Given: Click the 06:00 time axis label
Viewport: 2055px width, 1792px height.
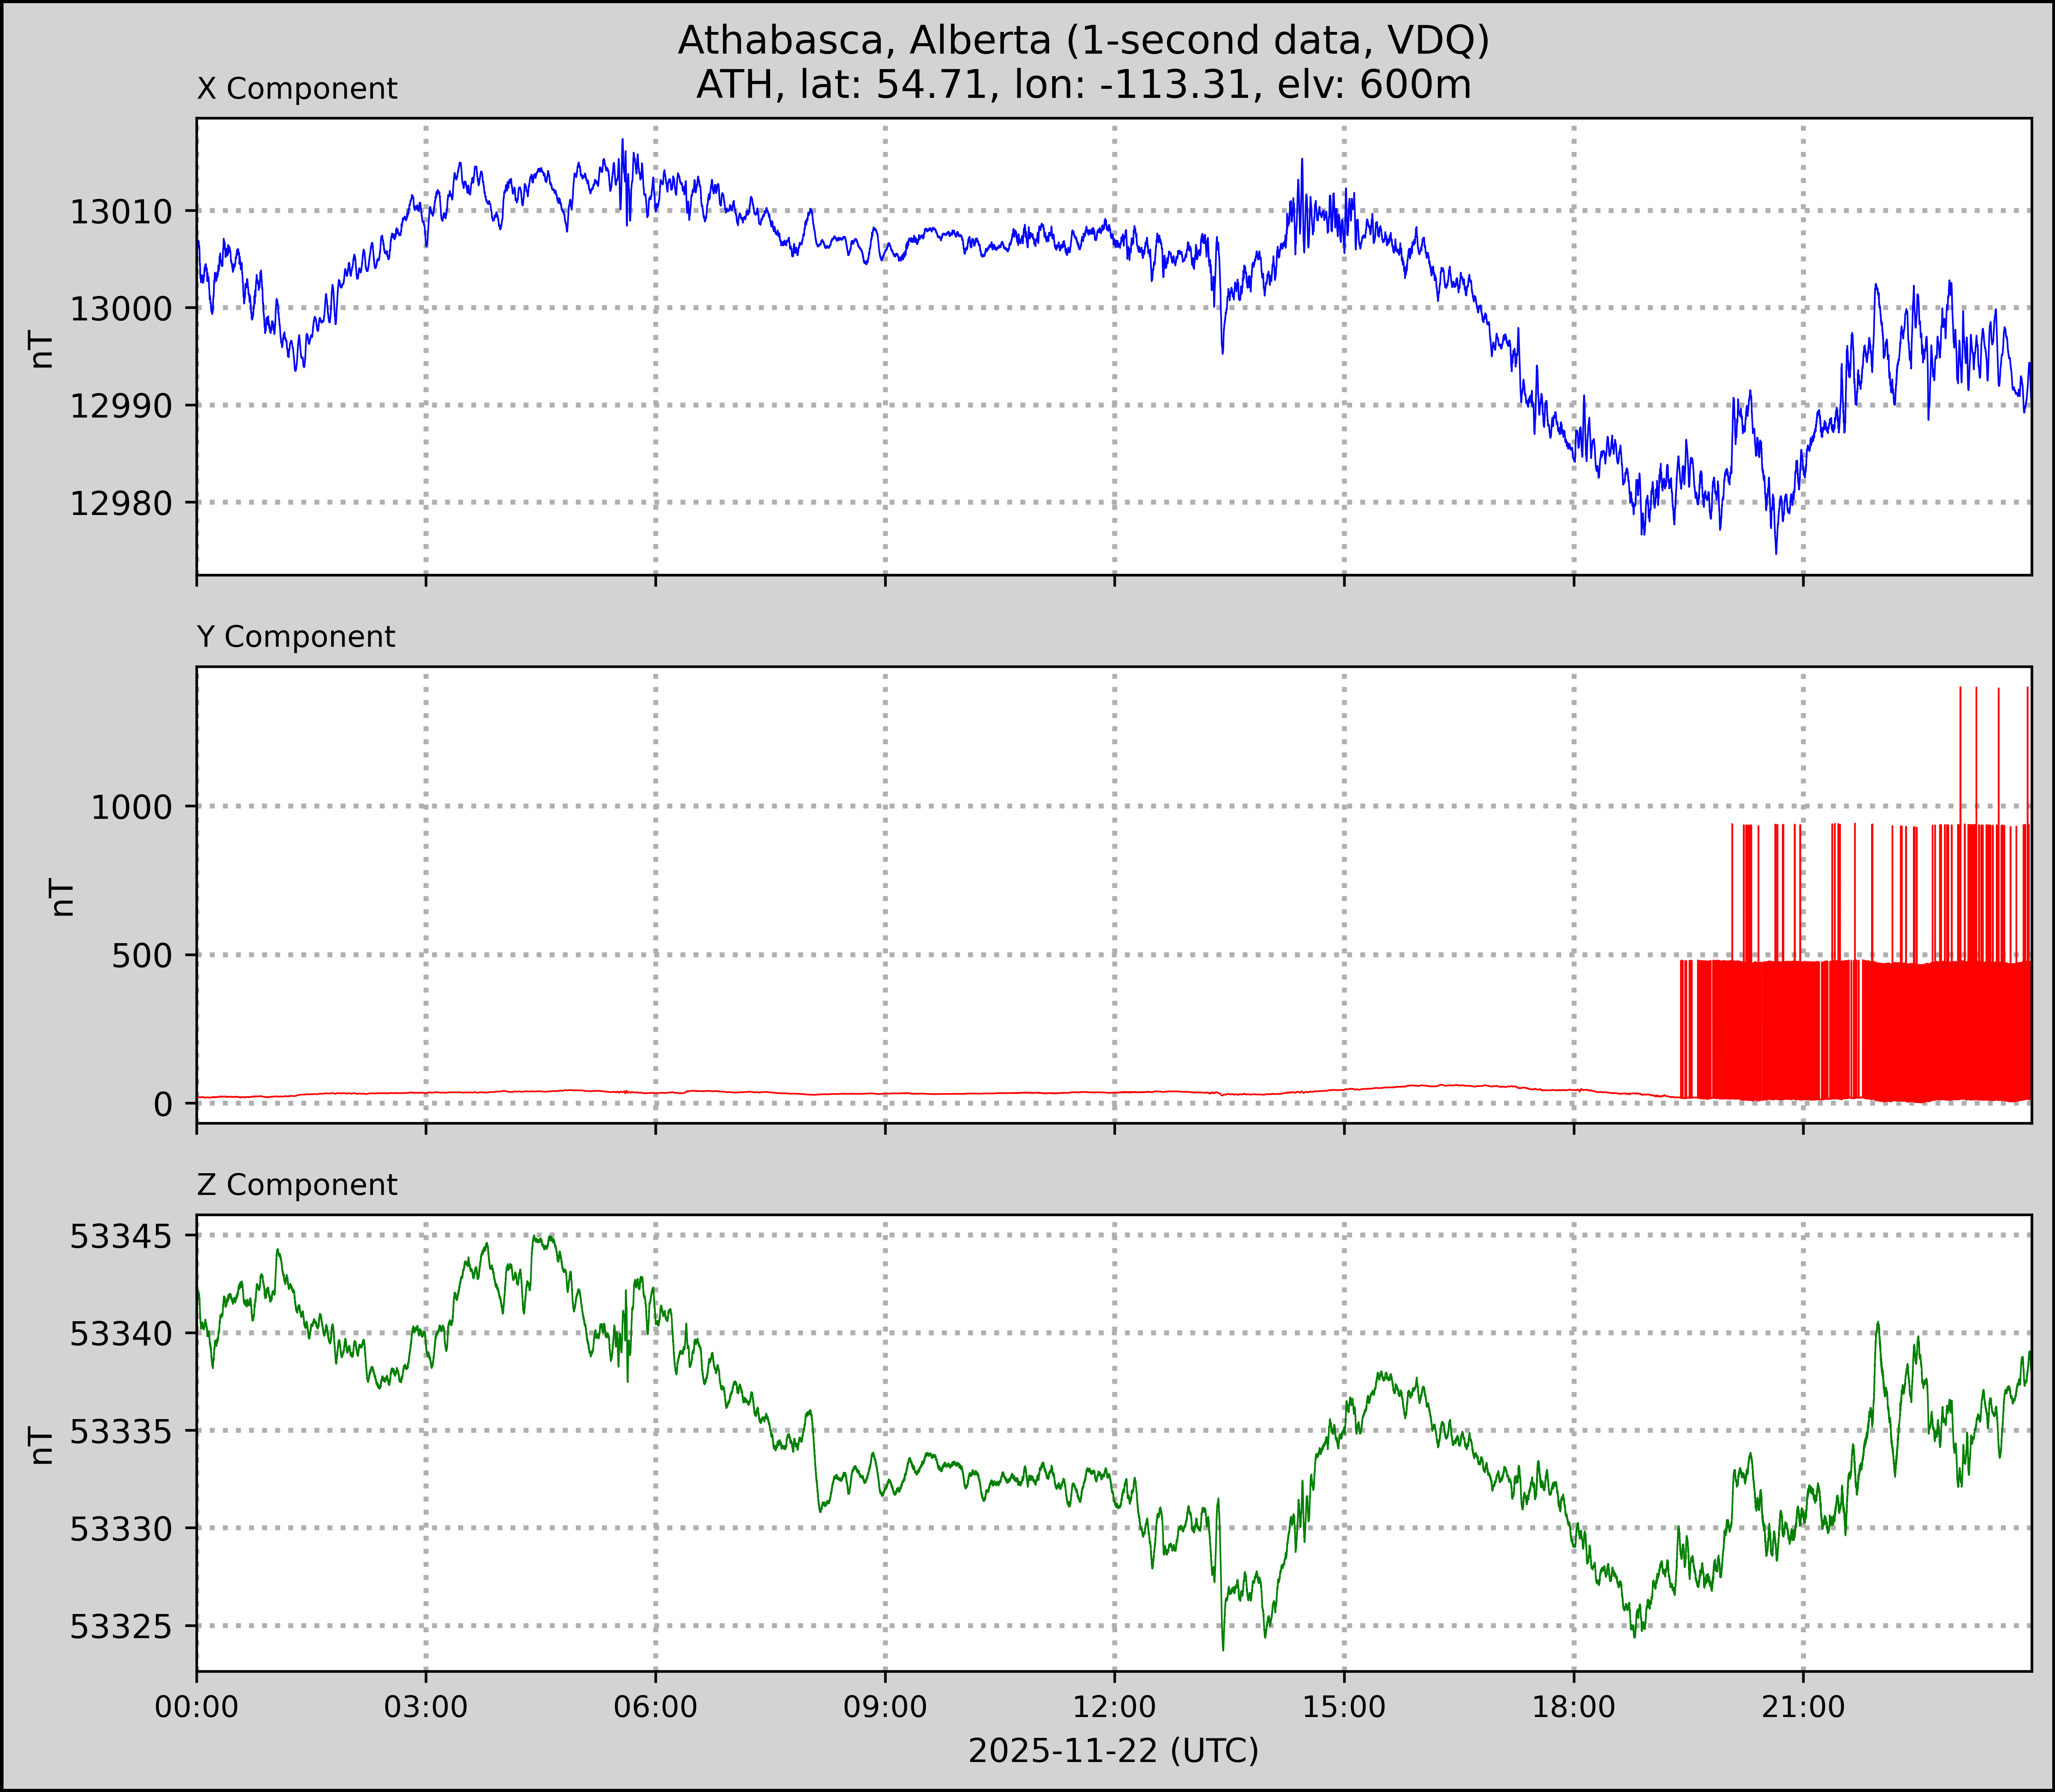Looking at the screenshot, I should click(656, 1706).
